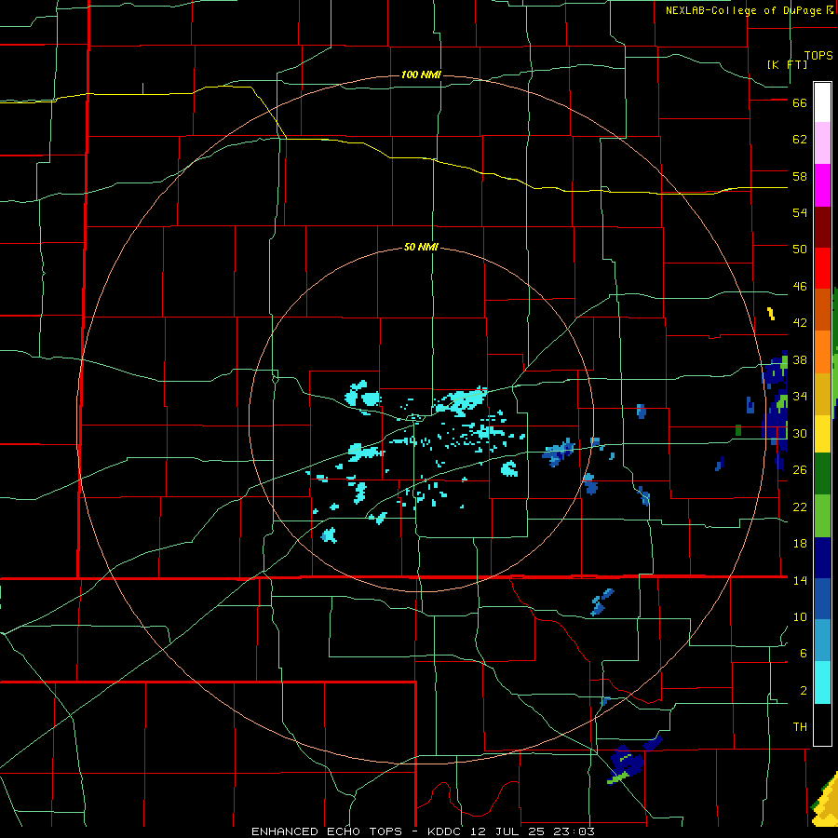This screenshot has height=838, width=838.
Task: Click the "50" legend value
Action: (x=800, y=250)
